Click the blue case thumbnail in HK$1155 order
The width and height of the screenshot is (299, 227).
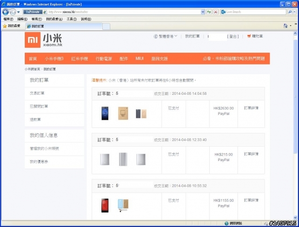[123, 206]
